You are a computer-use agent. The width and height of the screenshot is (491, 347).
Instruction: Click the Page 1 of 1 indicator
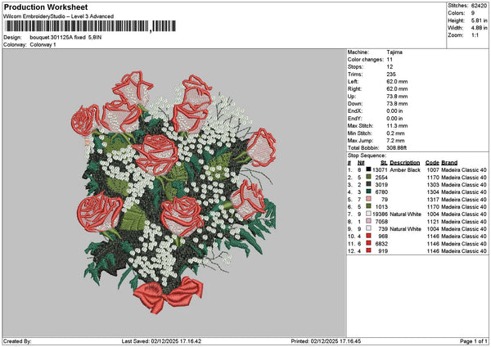point(474,341)
